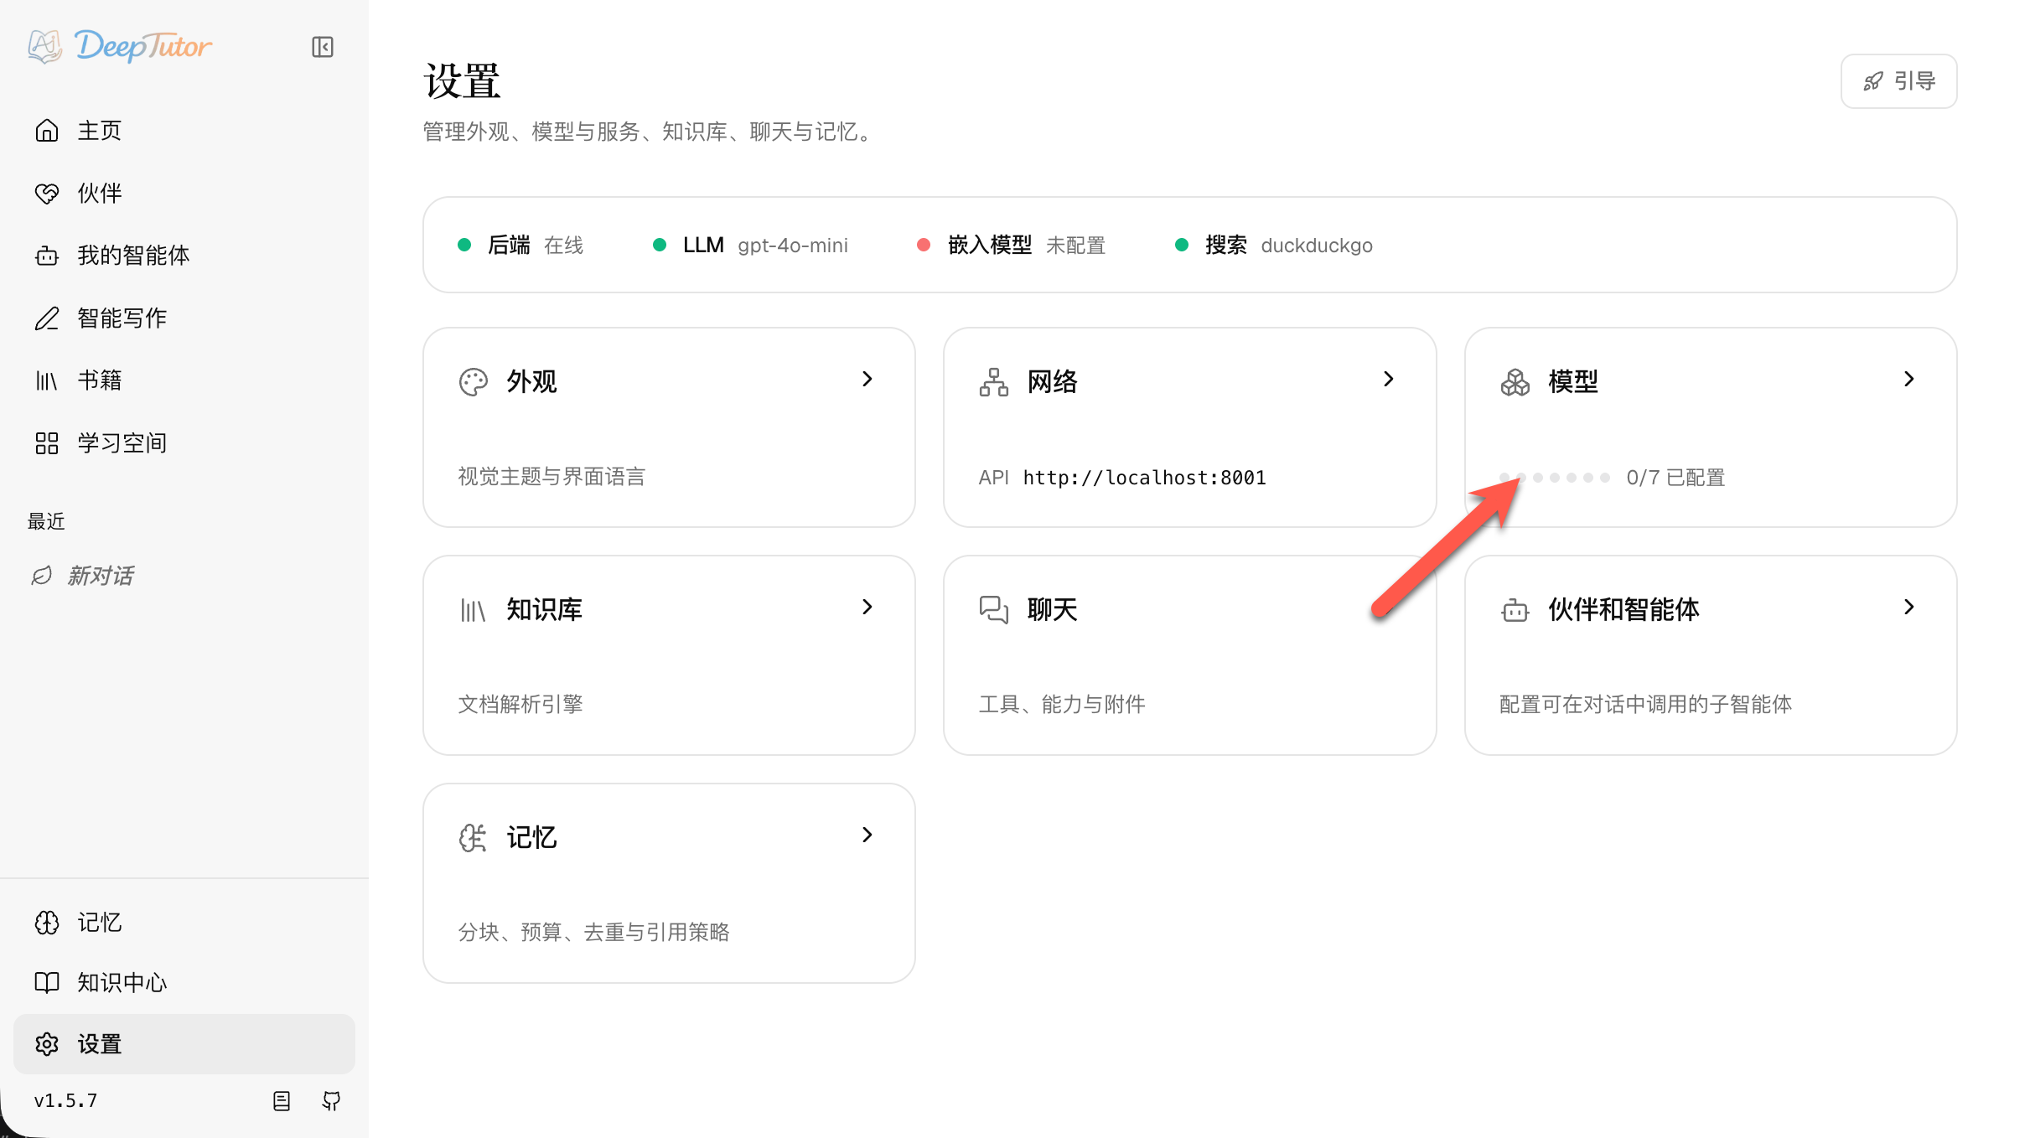The image size is (2030, 1138).
Task: Click the 文档解析引擎 description
Action: [x=520, y=705]
